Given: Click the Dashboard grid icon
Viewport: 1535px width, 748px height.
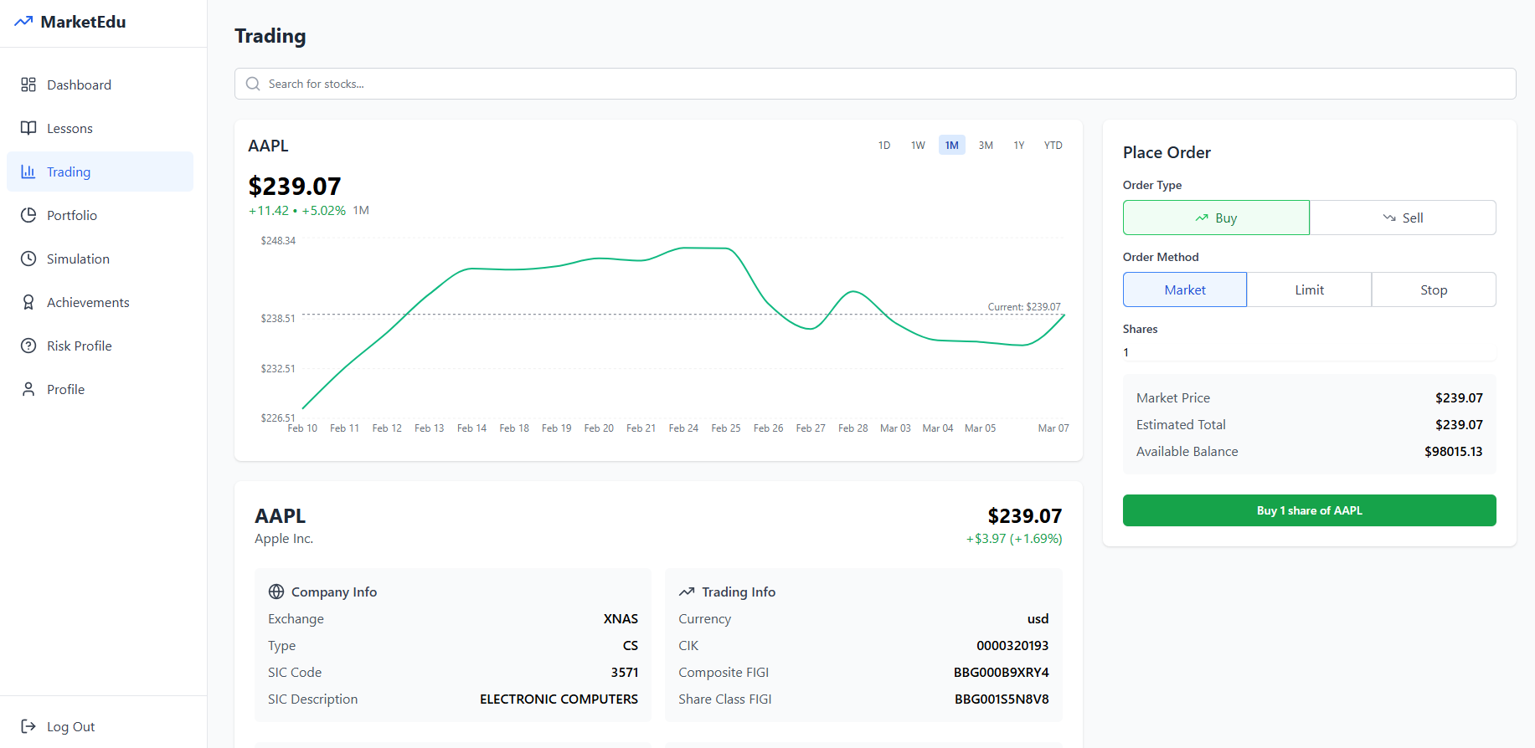Looking at the screenshot, I should [28, 85].
